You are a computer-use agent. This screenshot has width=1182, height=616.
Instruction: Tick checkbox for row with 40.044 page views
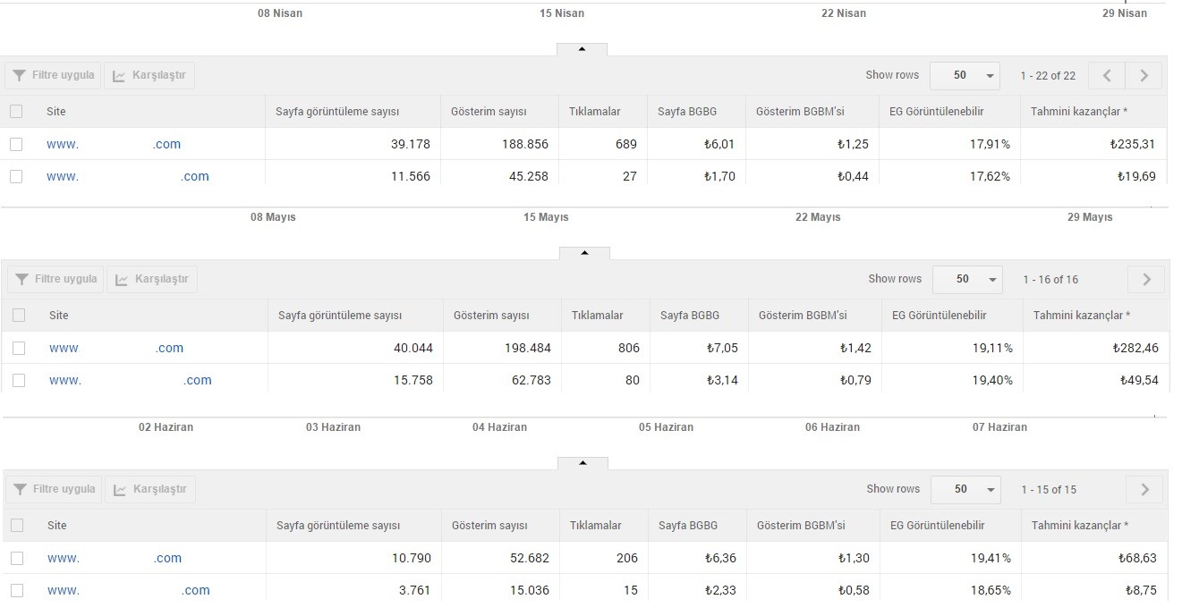(x=19, y=348)
